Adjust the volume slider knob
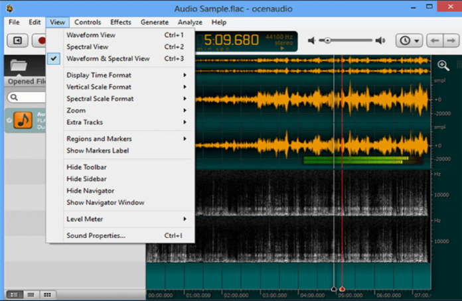This screenshot has width=462, height=301. click(x=327, y=40)
